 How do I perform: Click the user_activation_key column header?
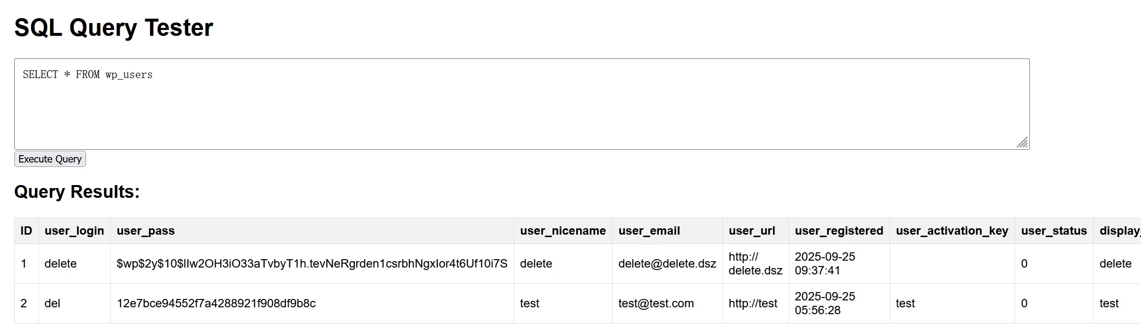tap(952, 231)
